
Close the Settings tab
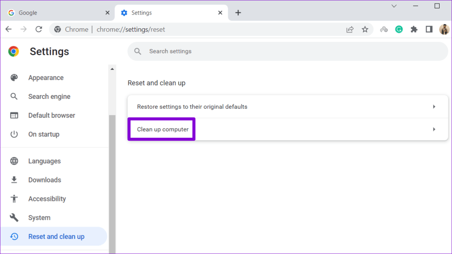click(220, 13)
